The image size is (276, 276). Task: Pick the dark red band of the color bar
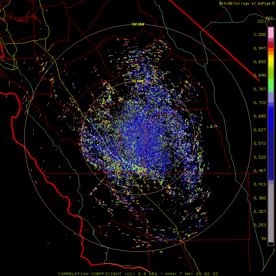tap(271, 46)
